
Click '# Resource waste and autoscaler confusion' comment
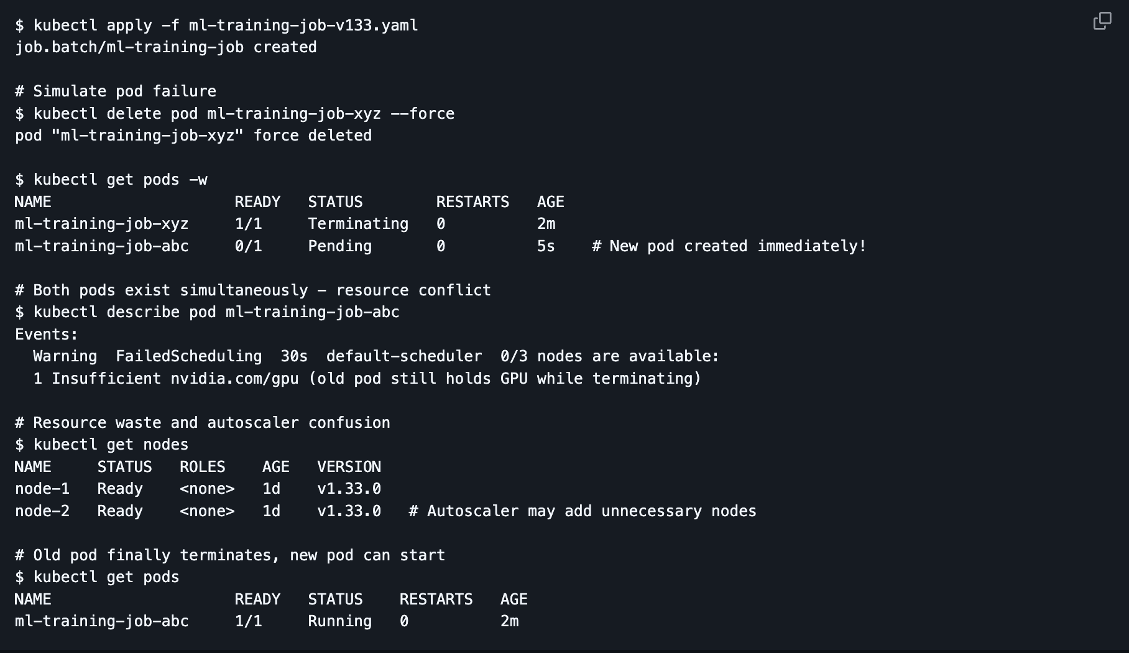pyautogui.click(x=203, y=423)
